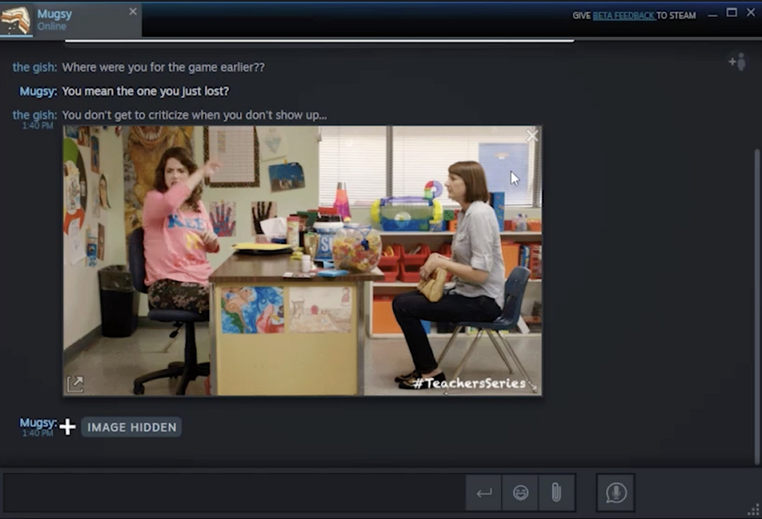Click the 1:40 PM timestamp under Mugsy
The height and width of the screenshot is (519, 762).
coord(38,433)
